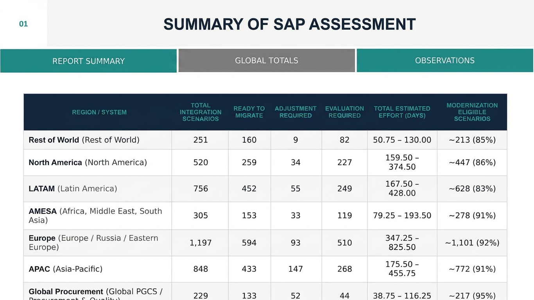Open the Report Summary tab

pos(88,61)
